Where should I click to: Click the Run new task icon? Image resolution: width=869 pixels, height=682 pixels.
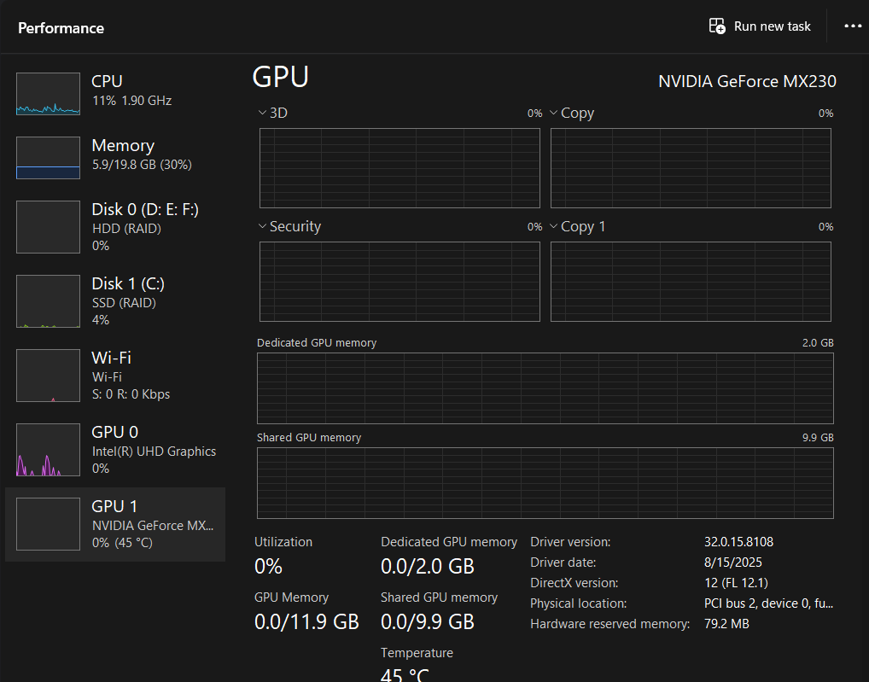[x=717, y=26]
